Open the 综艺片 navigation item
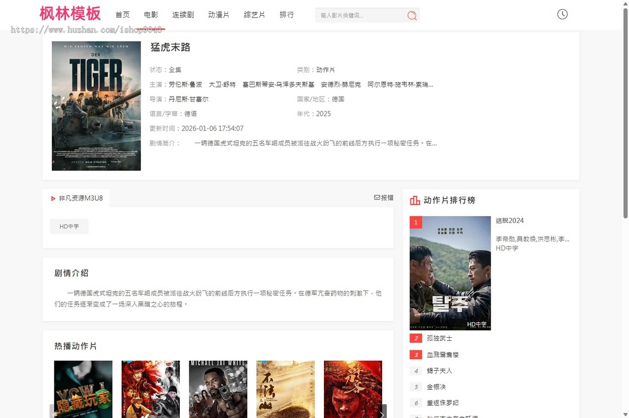The image size is (629, 418). click(254, 15)
